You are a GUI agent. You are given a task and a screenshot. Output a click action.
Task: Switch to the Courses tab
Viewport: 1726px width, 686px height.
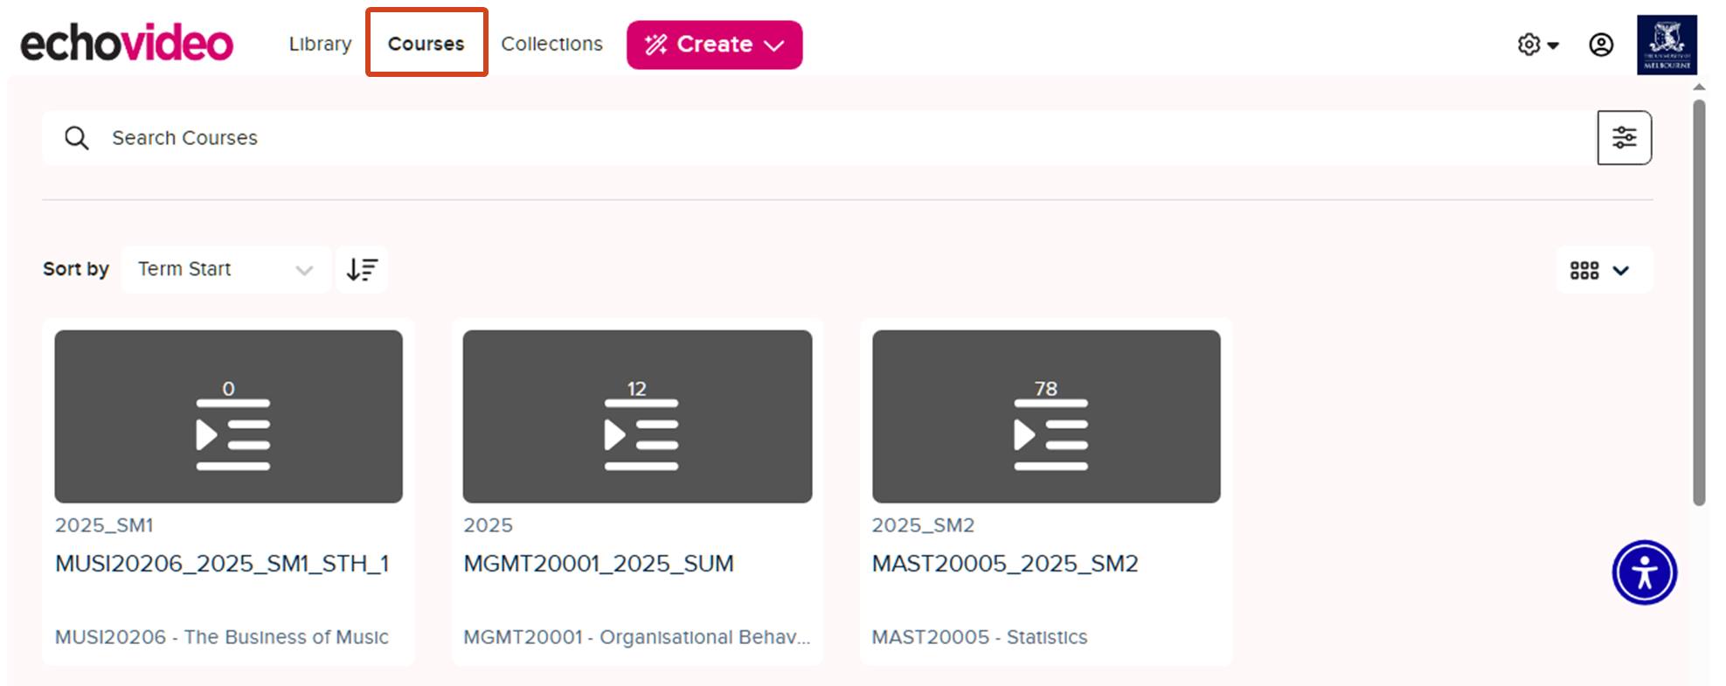426,44
